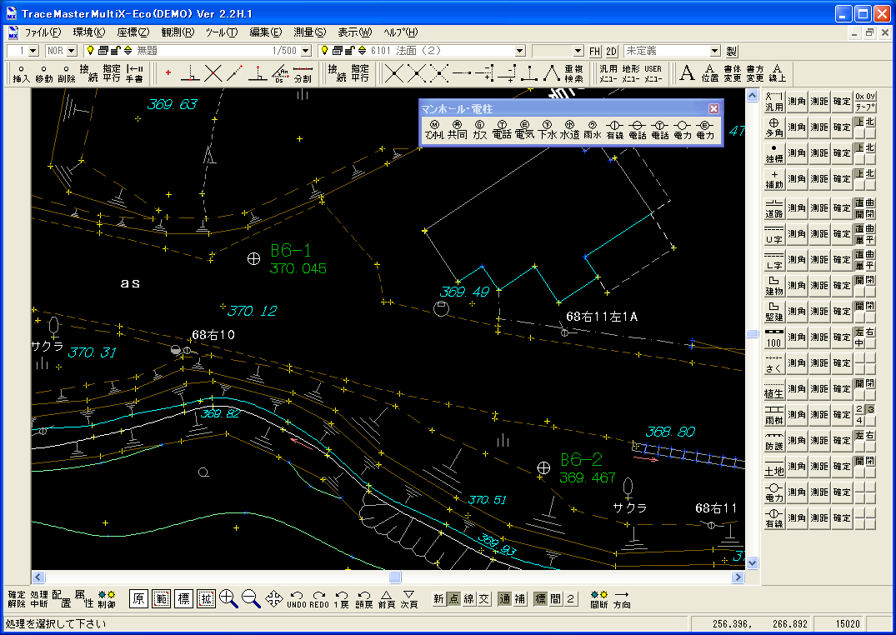Click the vertical scrollbar down arrow

pyautogui.click(x=752, y=563)
